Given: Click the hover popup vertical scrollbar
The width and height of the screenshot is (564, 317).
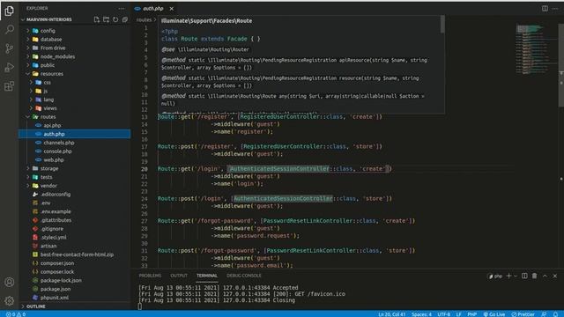Looking at the screenshot, I should tap(442, 25).
